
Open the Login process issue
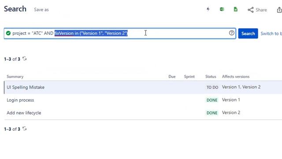tap(20, 100)
